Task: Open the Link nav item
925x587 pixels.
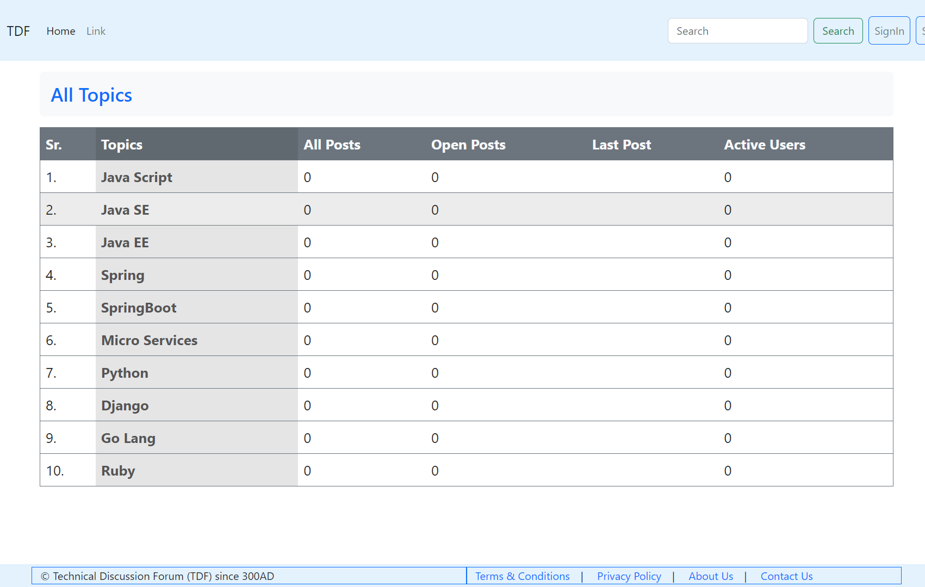Action: pyautogui.click(x=96, y=31)
